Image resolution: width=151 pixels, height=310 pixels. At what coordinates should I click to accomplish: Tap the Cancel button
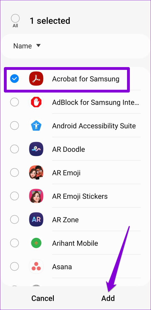pos(43,298)
